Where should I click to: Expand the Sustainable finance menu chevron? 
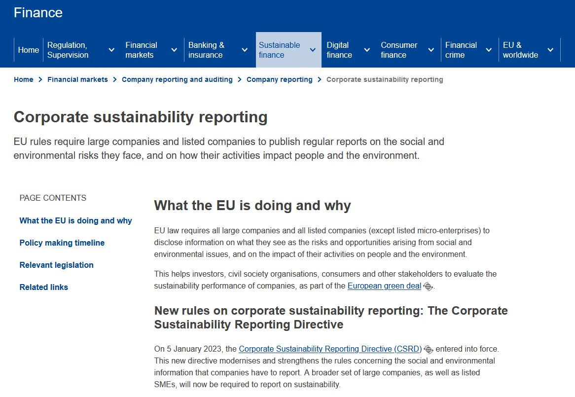(x=313, y=50)
